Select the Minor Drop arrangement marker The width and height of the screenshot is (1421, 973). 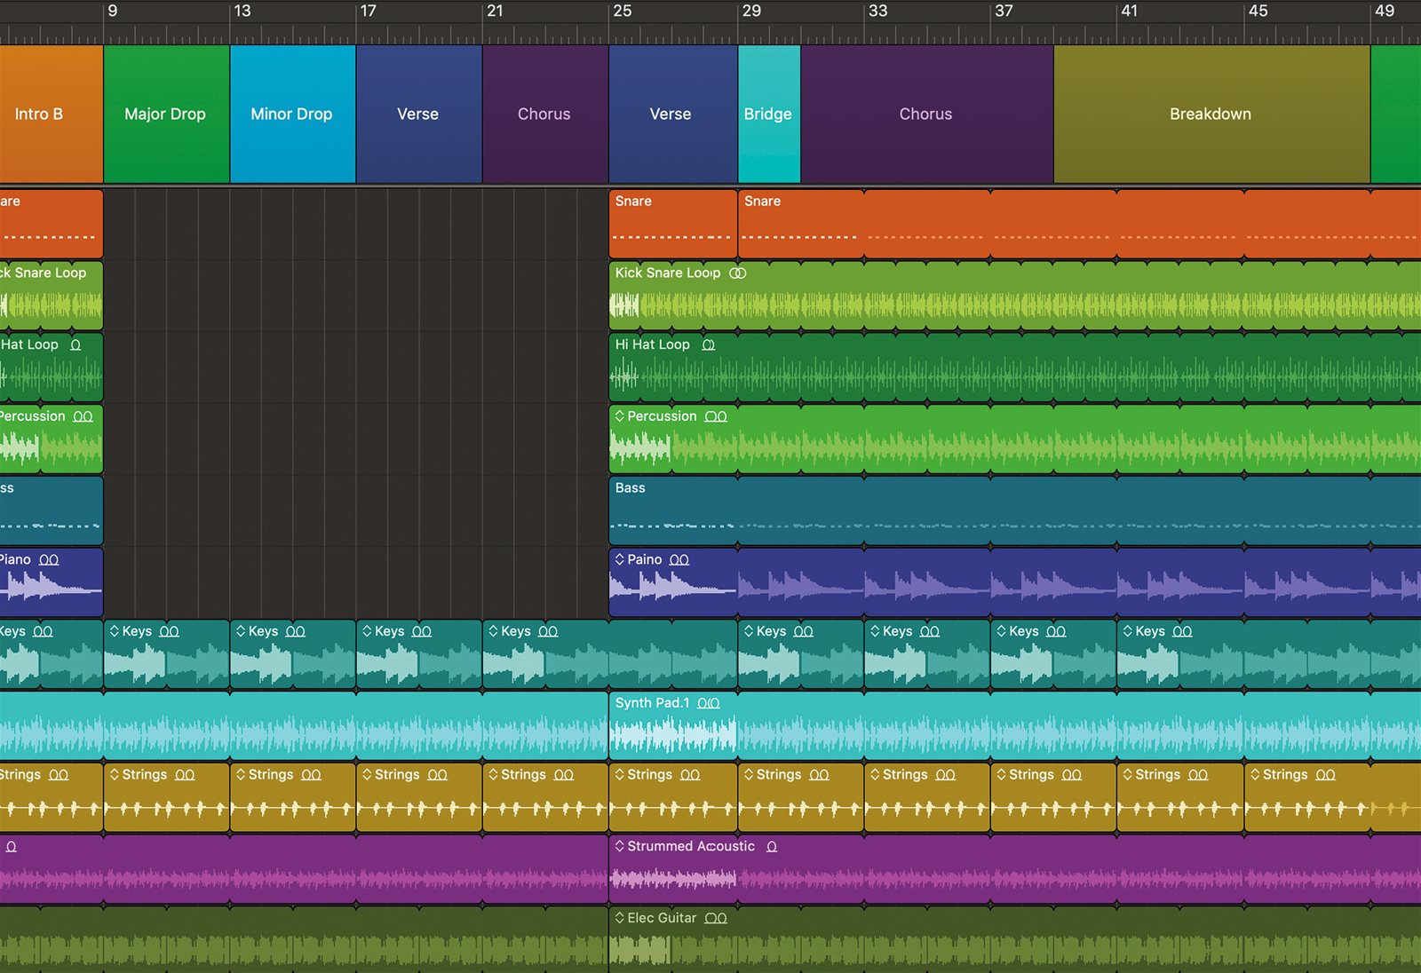(x=292, y=114)
